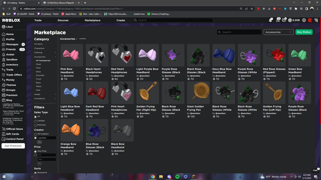Open Spotify from the Windows taskbar

[177, 177]
